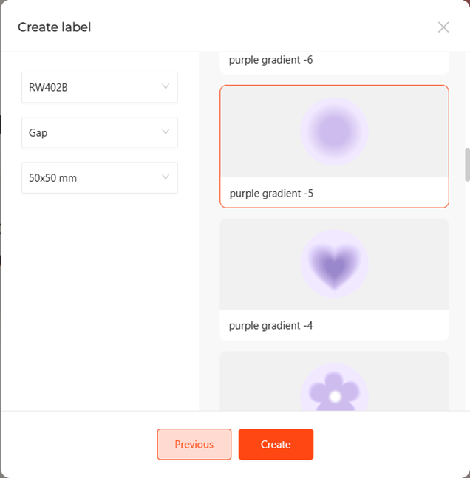This screenshot has height=478, width=470.
Task: Select the purple heart template thumbnail
Action: point(334,264)
